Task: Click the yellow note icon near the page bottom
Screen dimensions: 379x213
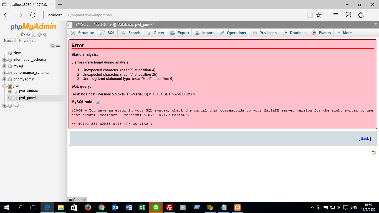Action: click(x=374, y=152)
